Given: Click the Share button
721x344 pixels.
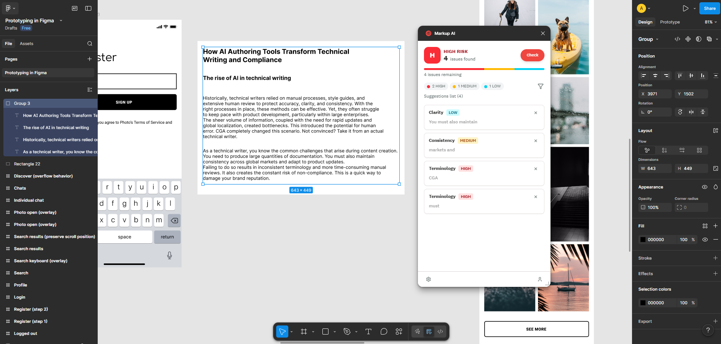Looking at the screenshot, I should (x=710, y=8).
